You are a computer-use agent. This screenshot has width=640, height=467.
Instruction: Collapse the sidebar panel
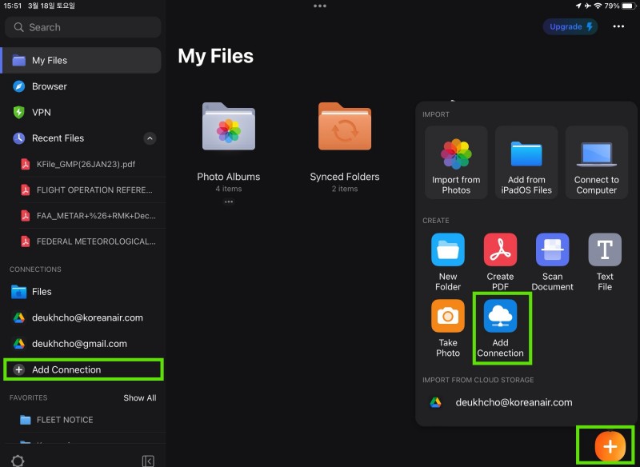pos(148,461)
